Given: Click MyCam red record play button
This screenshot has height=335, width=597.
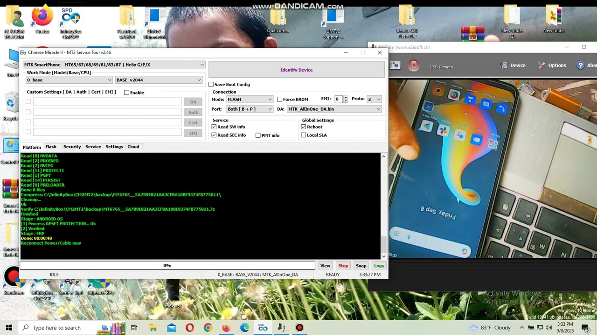Looking at the screenshot, I should point(414,66).
